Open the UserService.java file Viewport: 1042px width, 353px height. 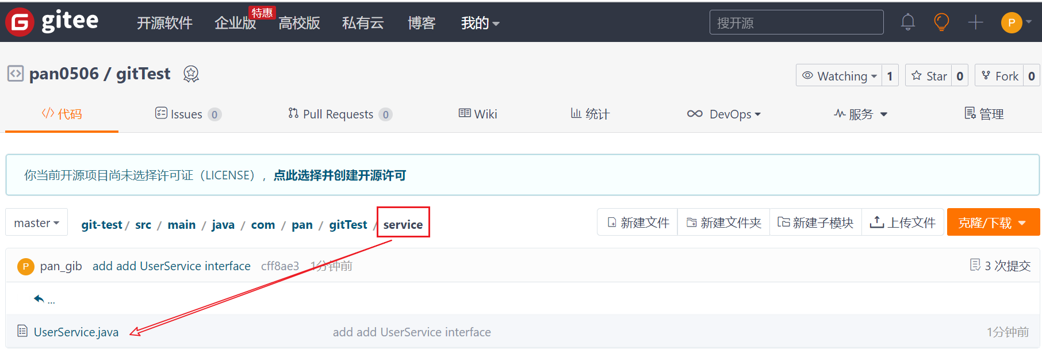[76, 332]
